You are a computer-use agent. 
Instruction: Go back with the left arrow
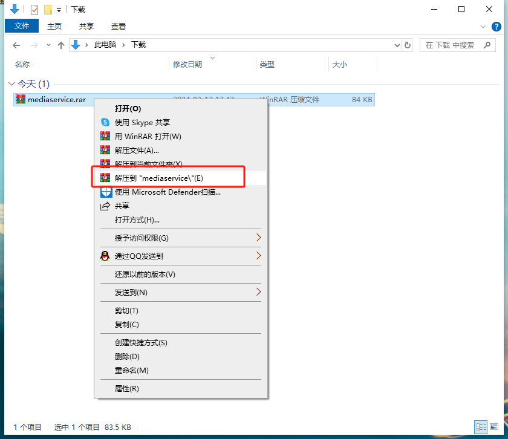(16, 45)
